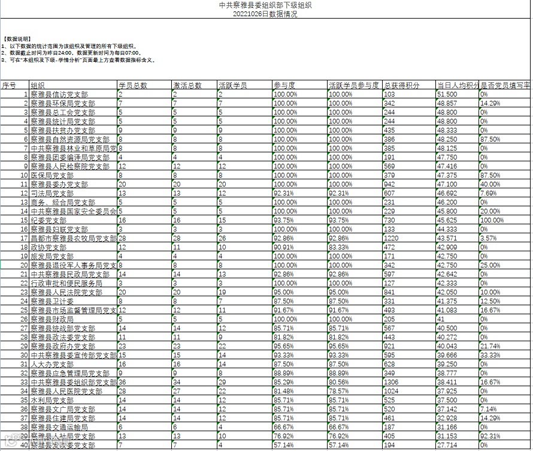Click the fill rate value 21.74%
The width and height of the screenshot is (533, 451).
504,346
